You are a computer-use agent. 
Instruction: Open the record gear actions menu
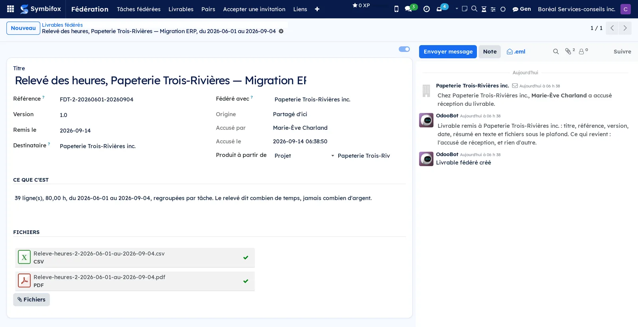(x=281, y=31)
